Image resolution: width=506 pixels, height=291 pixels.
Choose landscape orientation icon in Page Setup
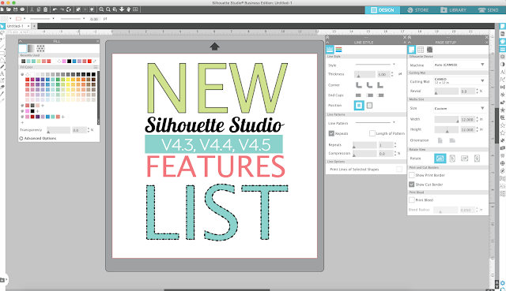tap(452, 140)
